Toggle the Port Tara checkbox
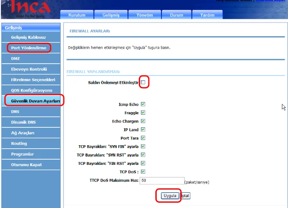The width and height of the screenshot is (288, 208). tap(143, 138)
